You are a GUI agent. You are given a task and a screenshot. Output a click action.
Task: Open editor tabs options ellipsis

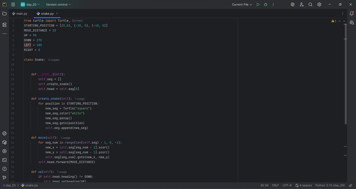pyautogui.click(x=343, y=14)
